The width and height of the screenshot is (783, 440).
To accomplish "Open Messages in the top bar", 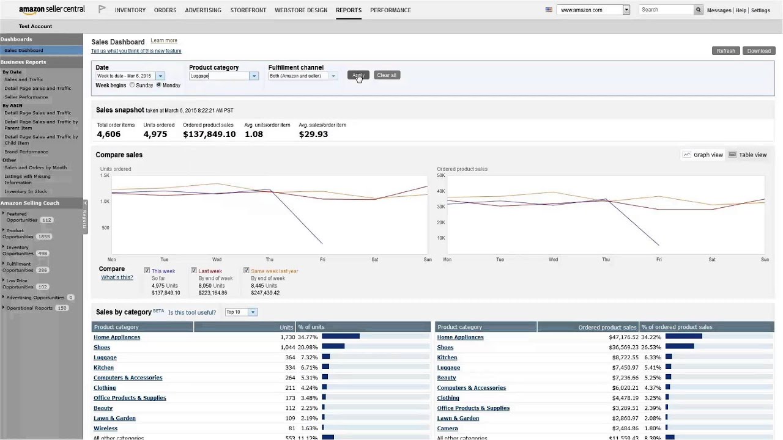I will pos(719,10).
